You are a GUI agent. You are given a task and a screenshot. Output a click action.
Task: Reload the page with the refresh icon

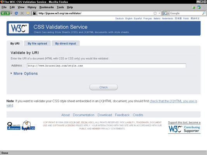[x=16, y=13]
